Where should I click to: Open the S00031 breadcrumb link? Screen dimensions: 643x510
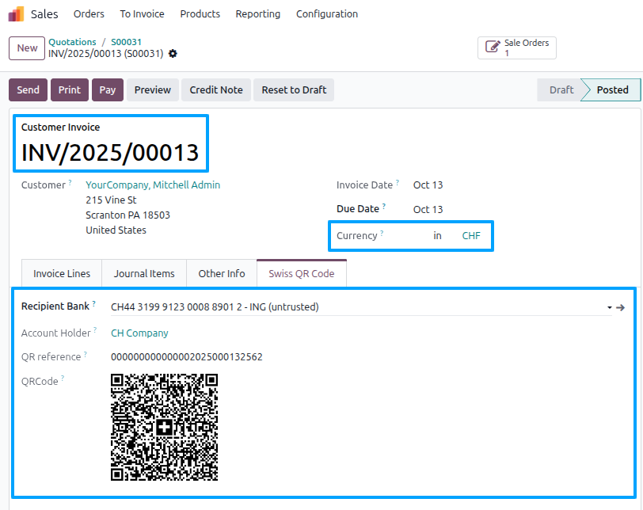(x=127, y=42)
